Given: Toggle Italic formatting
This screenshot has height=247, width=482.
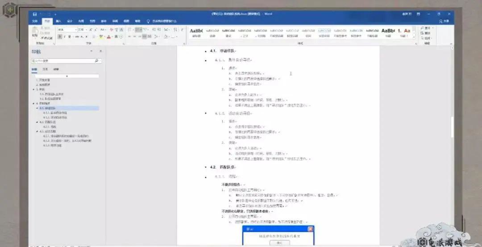Looking at the screenshot, I should click(65, 37).
